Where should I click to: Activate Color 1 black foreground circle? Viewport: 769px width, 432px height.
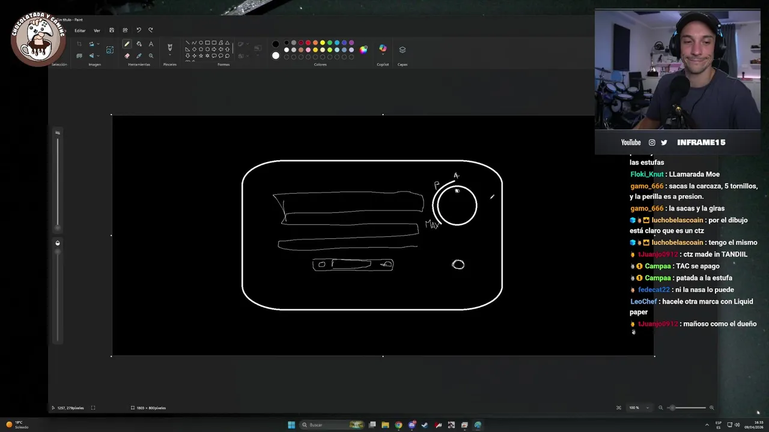click(276, 44)
